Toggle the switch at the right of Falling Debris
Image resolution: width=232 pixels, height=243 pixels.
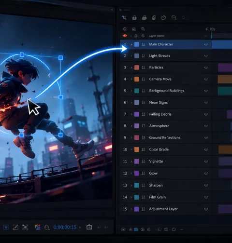tap(206, 114)
